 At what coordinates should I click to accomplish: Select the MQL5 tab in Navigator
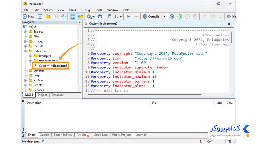[x=29, y=95]
